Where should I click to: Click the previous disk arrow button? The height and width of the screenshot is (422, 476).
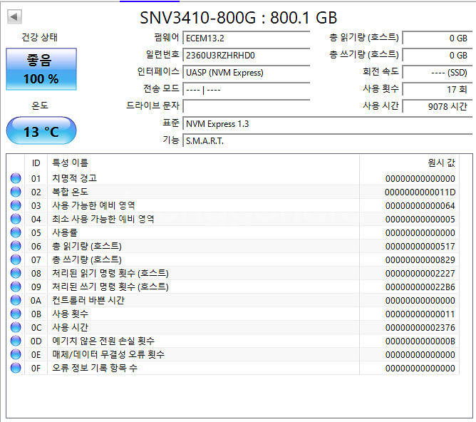coord(14,16)
